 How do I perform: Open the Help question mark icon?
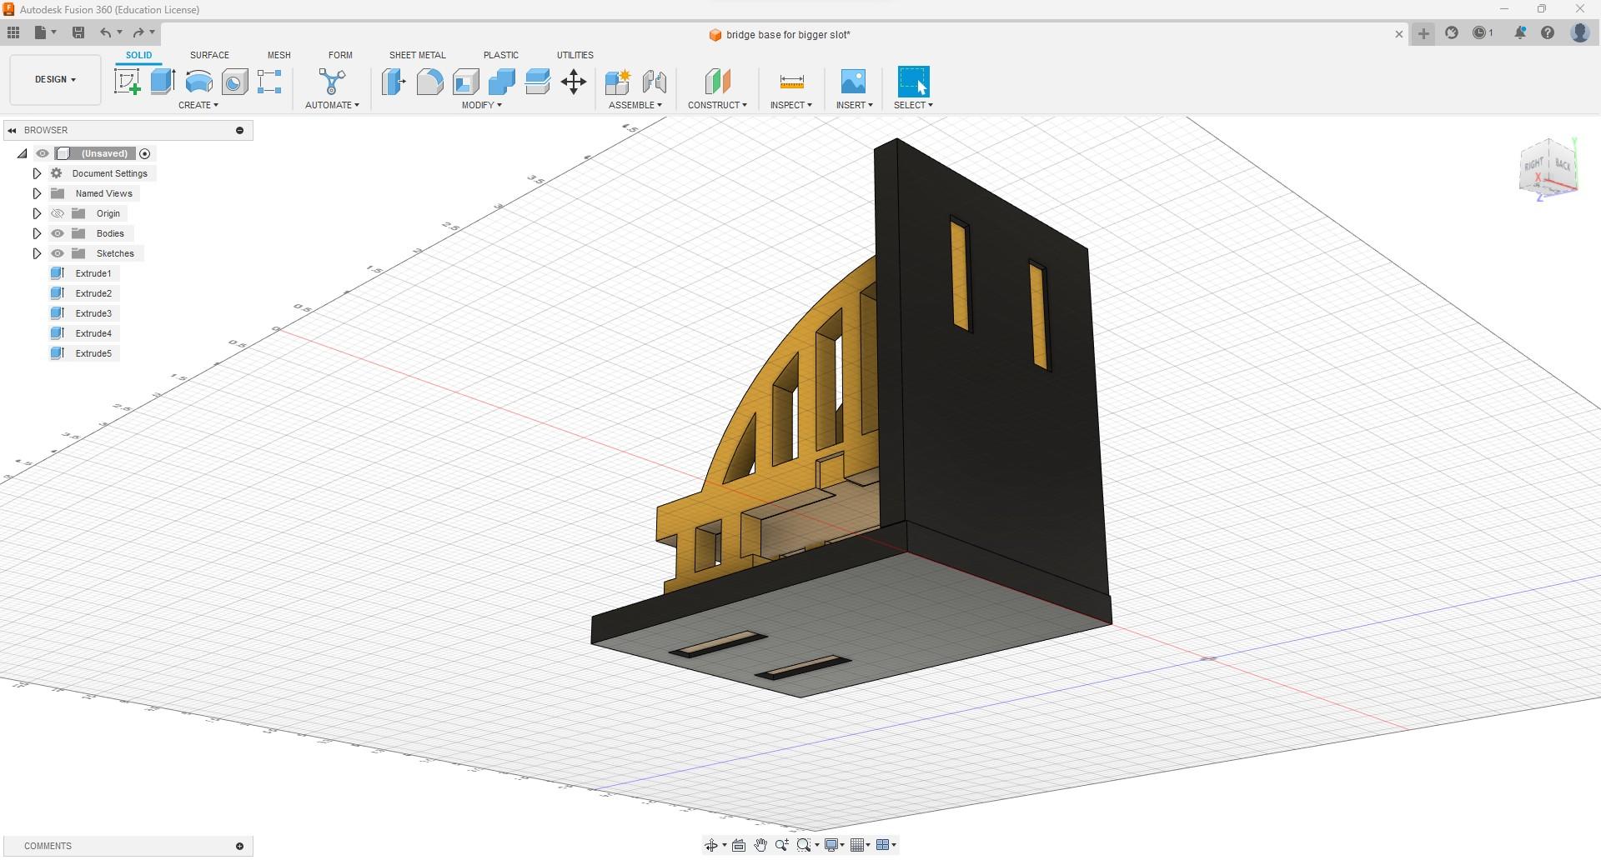1548,32
